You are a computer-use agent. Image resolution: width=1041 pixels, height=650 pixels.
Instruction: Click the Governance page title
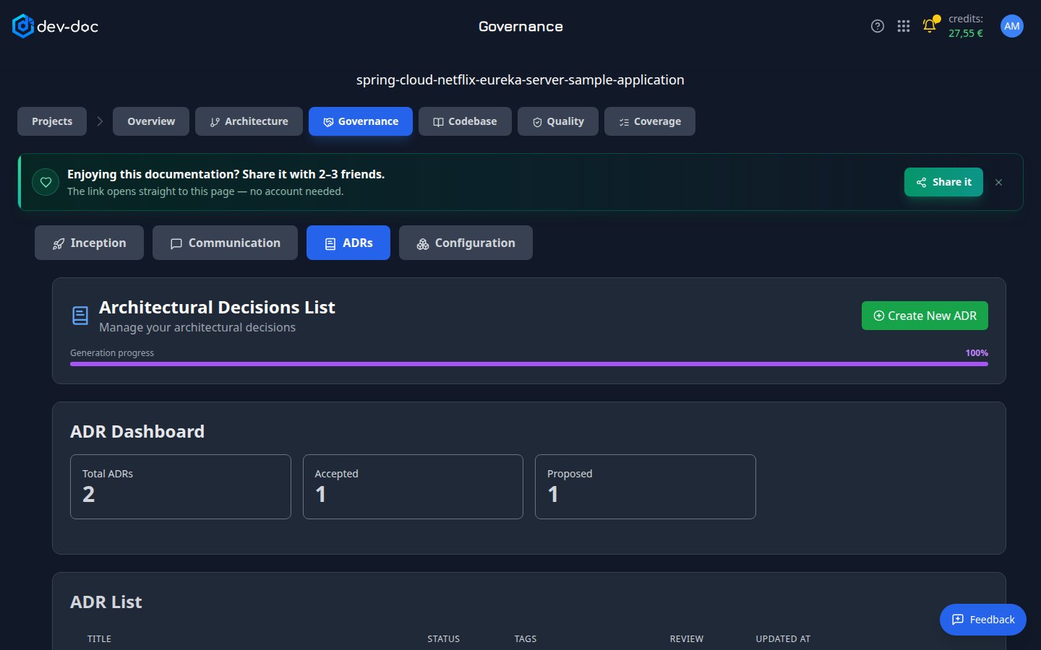(520, 27)
